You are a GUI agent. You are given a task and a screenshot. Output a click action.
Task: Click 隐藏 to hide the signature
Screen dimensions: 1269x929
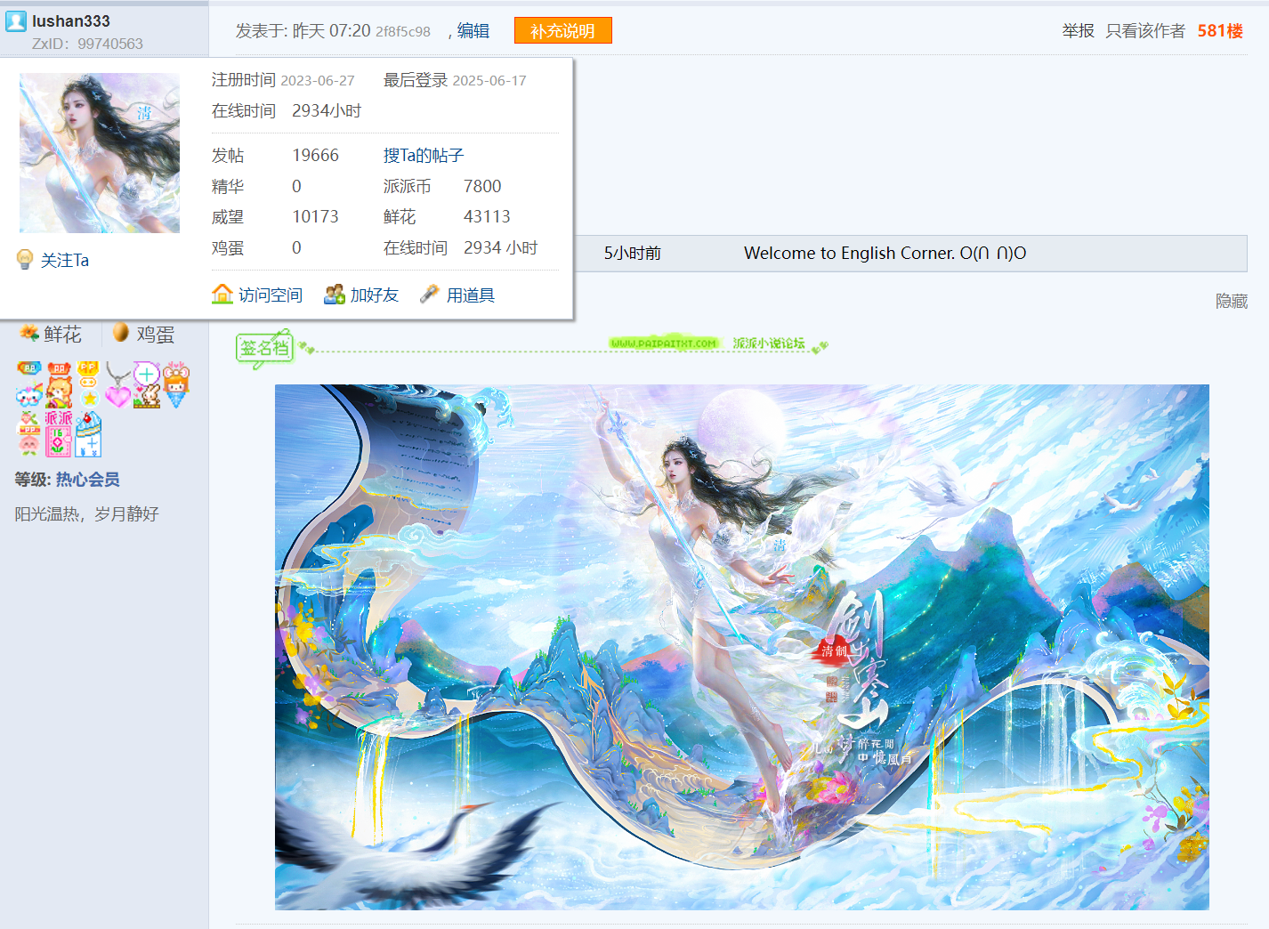pos(1232,302)
